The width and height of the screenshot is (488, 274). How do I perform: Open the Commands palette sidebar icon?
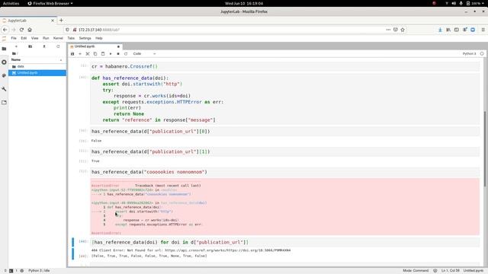(4, 75)
